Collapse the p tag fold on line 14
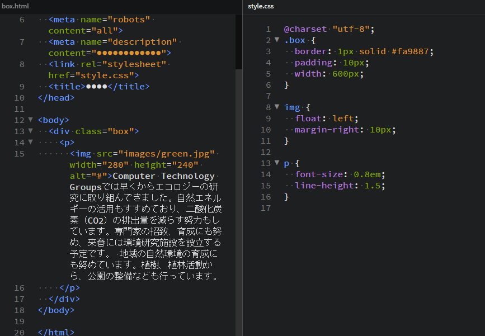The image size is (485, 336). click(x=30, y=142)
